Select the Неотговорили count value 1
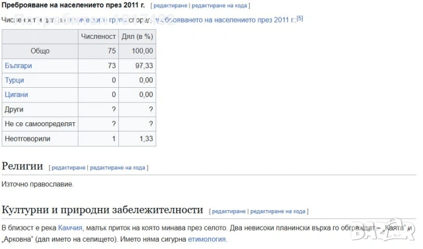Image resolution: width=423 pixels, height=249 pixels. point(98,139)
